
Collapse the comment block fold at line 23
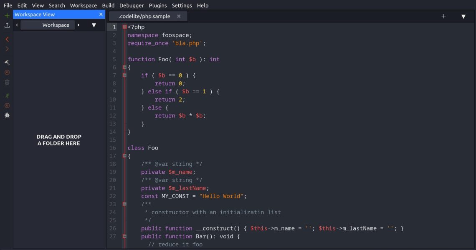pyautogui.click(x=124, y=204)
